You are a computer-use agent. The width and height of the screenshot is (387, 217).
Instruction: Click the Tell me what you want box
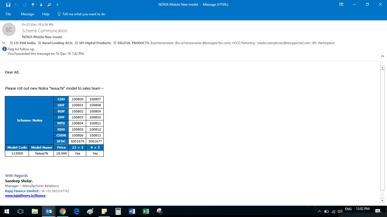(x=83, y=14)
